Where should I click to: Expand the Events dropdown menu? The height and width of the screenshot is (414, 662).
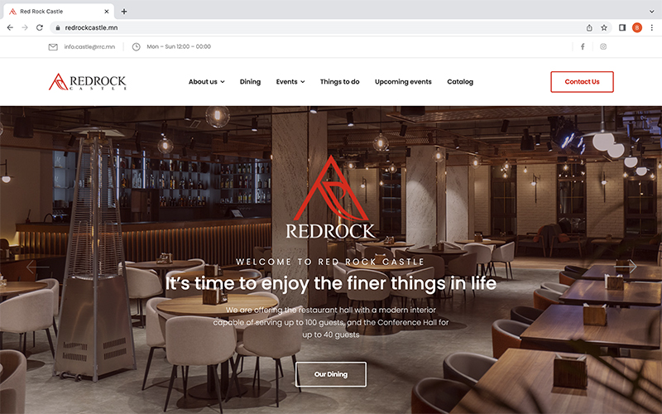pyautogui.click(x=290, y=81)
